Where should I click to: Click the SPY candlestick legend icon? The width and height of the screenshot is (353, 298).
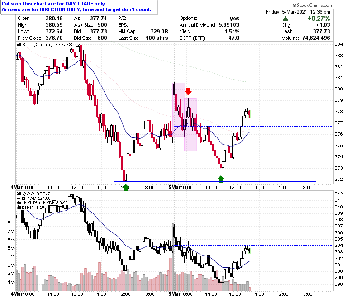pos(19,44)
